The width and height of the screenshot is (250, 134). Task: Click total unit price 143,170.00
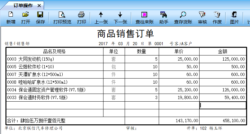179,121
